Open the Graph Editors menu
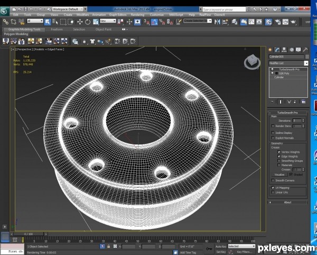 (x=118, y=15)
